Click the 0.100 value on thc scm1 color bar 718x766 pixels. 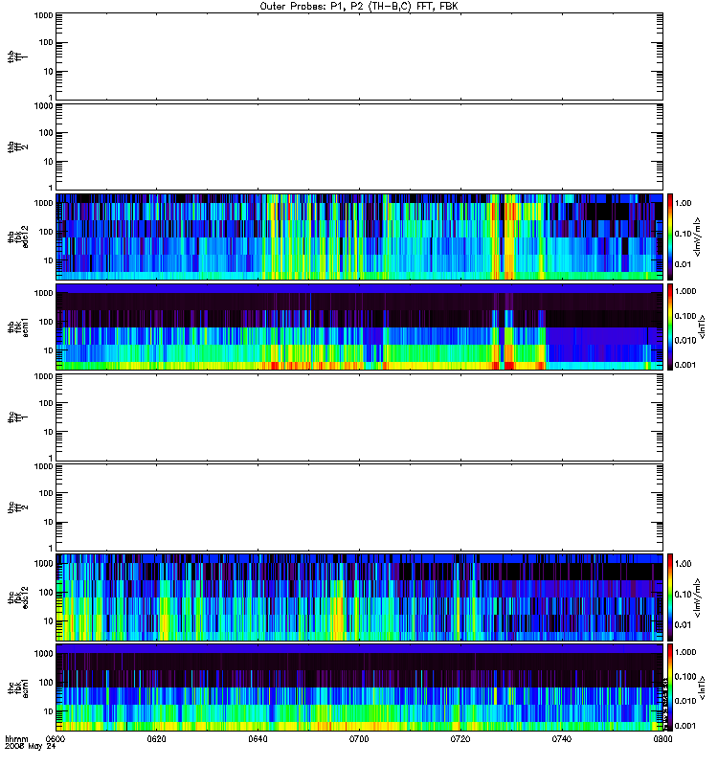click(685, 677)
